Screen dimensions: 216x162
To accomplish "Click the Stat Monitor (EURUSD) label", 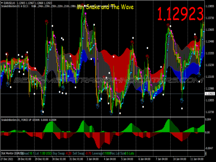I will coord(13,153).
